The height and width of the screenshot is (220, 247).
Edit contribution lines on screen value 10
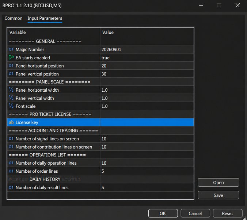point(147,147)
